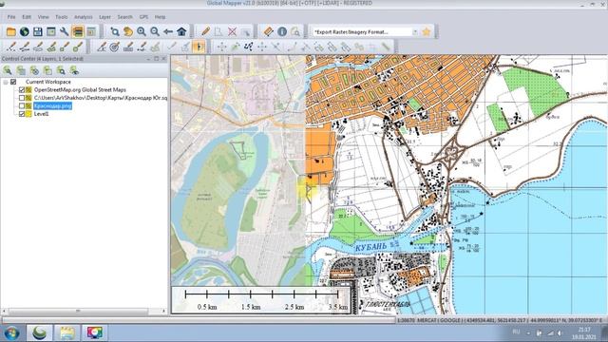Select the Feature Info tool (blue i)
The image size is (608, 342).
(282, 31)
